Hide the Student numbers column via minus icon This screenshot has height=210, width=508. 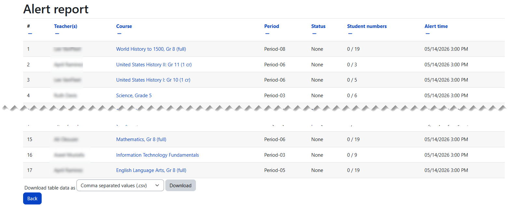[x=350, y=33]
